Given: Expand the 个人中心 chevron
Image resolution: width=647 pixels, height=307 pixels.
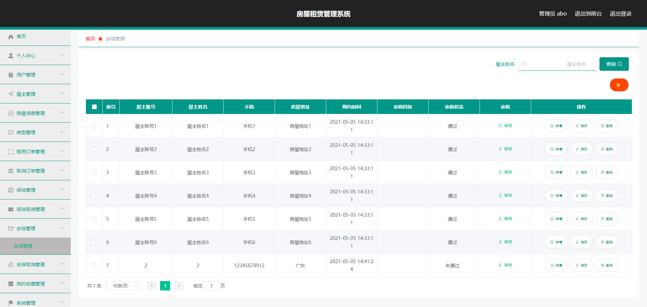Looking at the screenshot, I should tap(62, 55).
